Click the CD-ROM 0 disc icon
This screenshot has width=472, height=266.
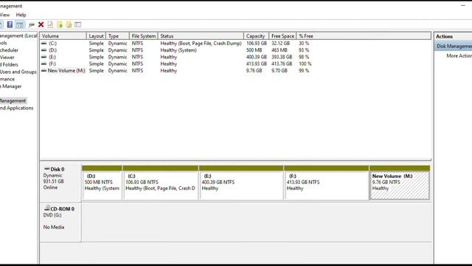click(47, 208)
